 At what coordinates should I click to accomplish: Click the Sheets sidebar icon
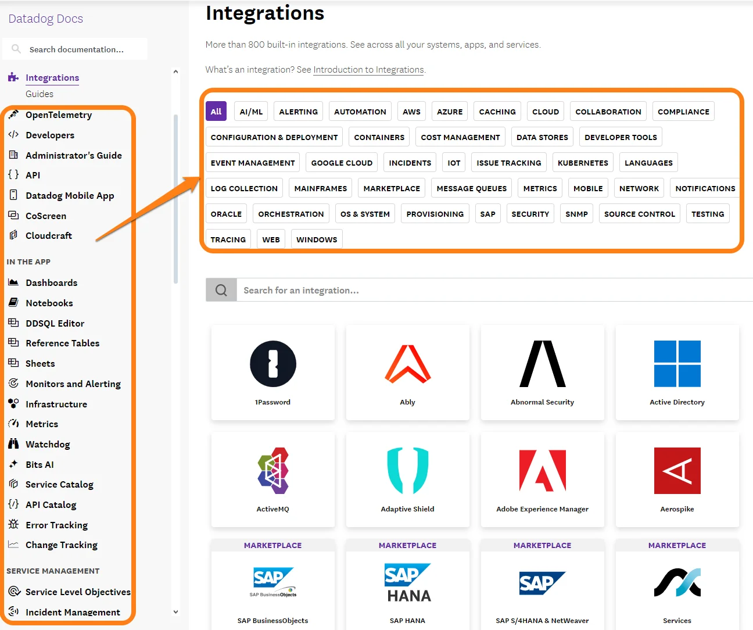point(13,363)
